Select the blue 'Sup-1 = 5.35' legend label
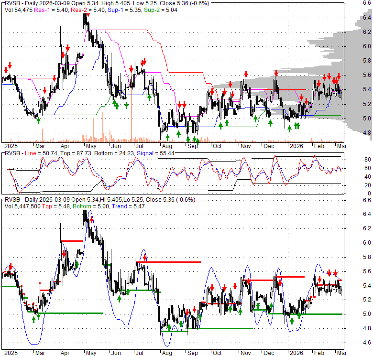373x356 pixels. 125,10
